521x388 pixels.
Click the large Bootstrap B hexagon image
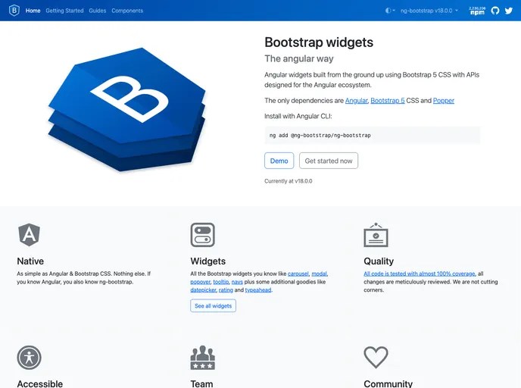pos(127,110)
